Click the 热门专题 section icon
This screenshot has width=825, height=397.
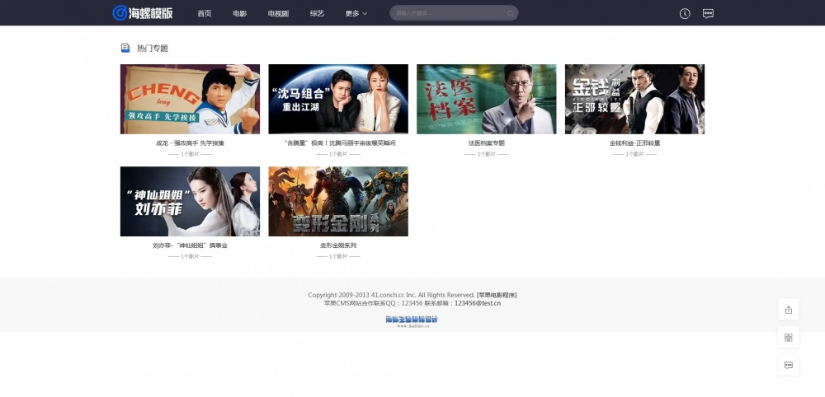click(125, 49)
